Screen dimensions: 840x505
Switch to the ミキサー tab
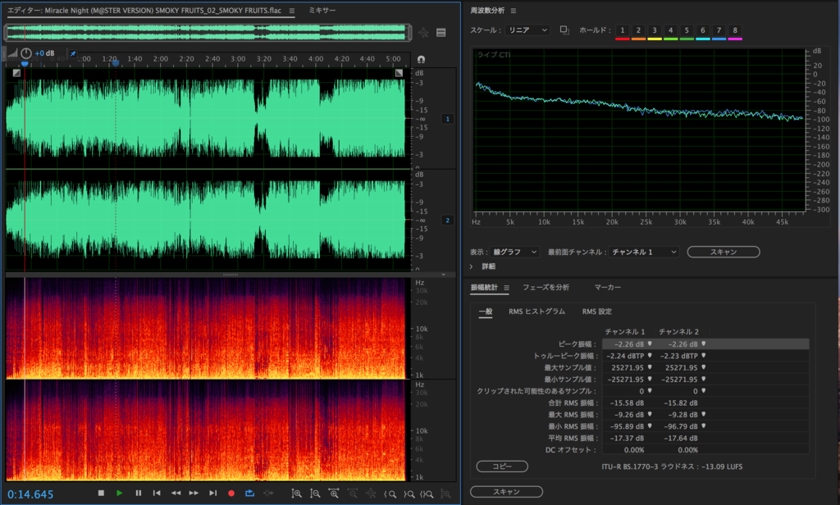click(322, 10)
